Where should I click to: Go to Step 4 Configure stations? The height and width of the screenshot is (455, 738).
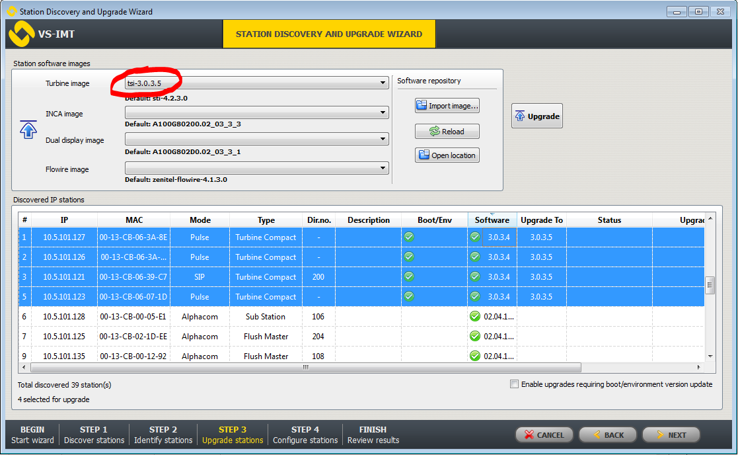305,434
